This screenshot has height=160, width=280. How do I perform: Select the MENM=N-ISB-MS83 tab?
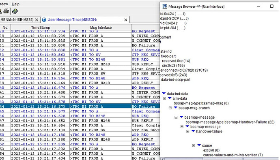click(17, 19)
